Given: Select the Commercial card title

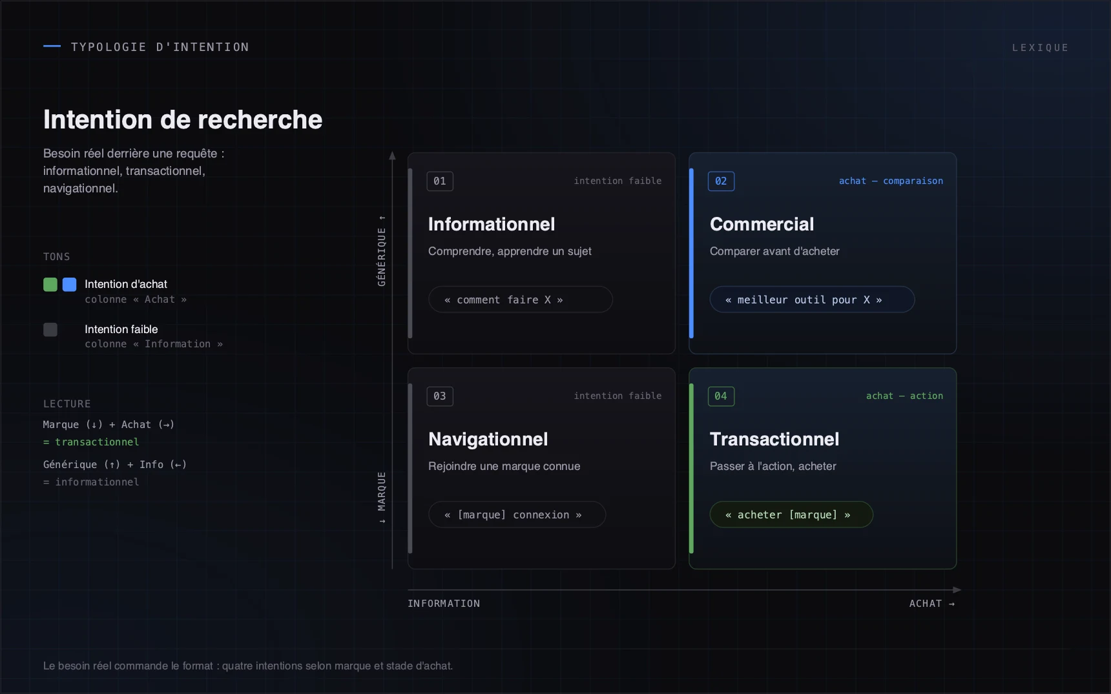Looking at the screenshot, I should click(762, 224).
